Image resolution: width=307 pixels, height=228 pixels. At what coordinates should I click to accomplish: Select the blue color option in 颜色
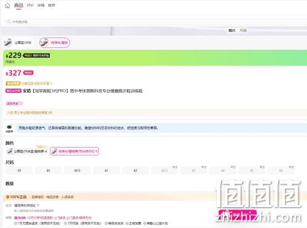click(x=26, y=151)
